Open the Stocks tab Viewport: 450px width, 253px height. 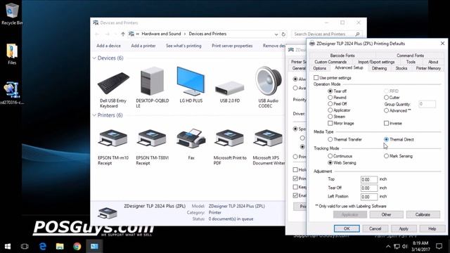(401, 68)
